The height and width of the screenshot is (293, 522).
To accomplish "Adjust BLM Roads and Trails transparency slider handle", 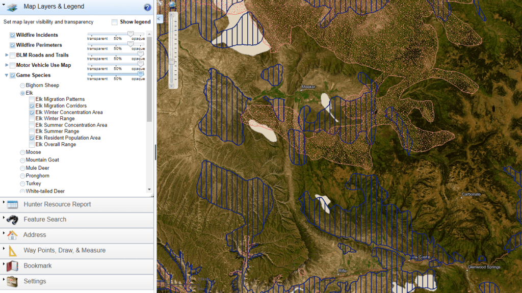I will tap(141, 54).
